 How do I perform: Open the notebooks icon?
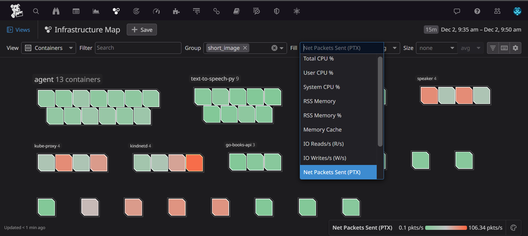point(237,11)
